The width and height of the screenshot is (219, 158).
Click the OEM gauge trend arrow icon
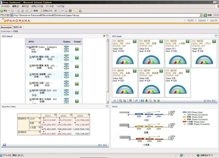pyautogui.click(x=135, y=42)
